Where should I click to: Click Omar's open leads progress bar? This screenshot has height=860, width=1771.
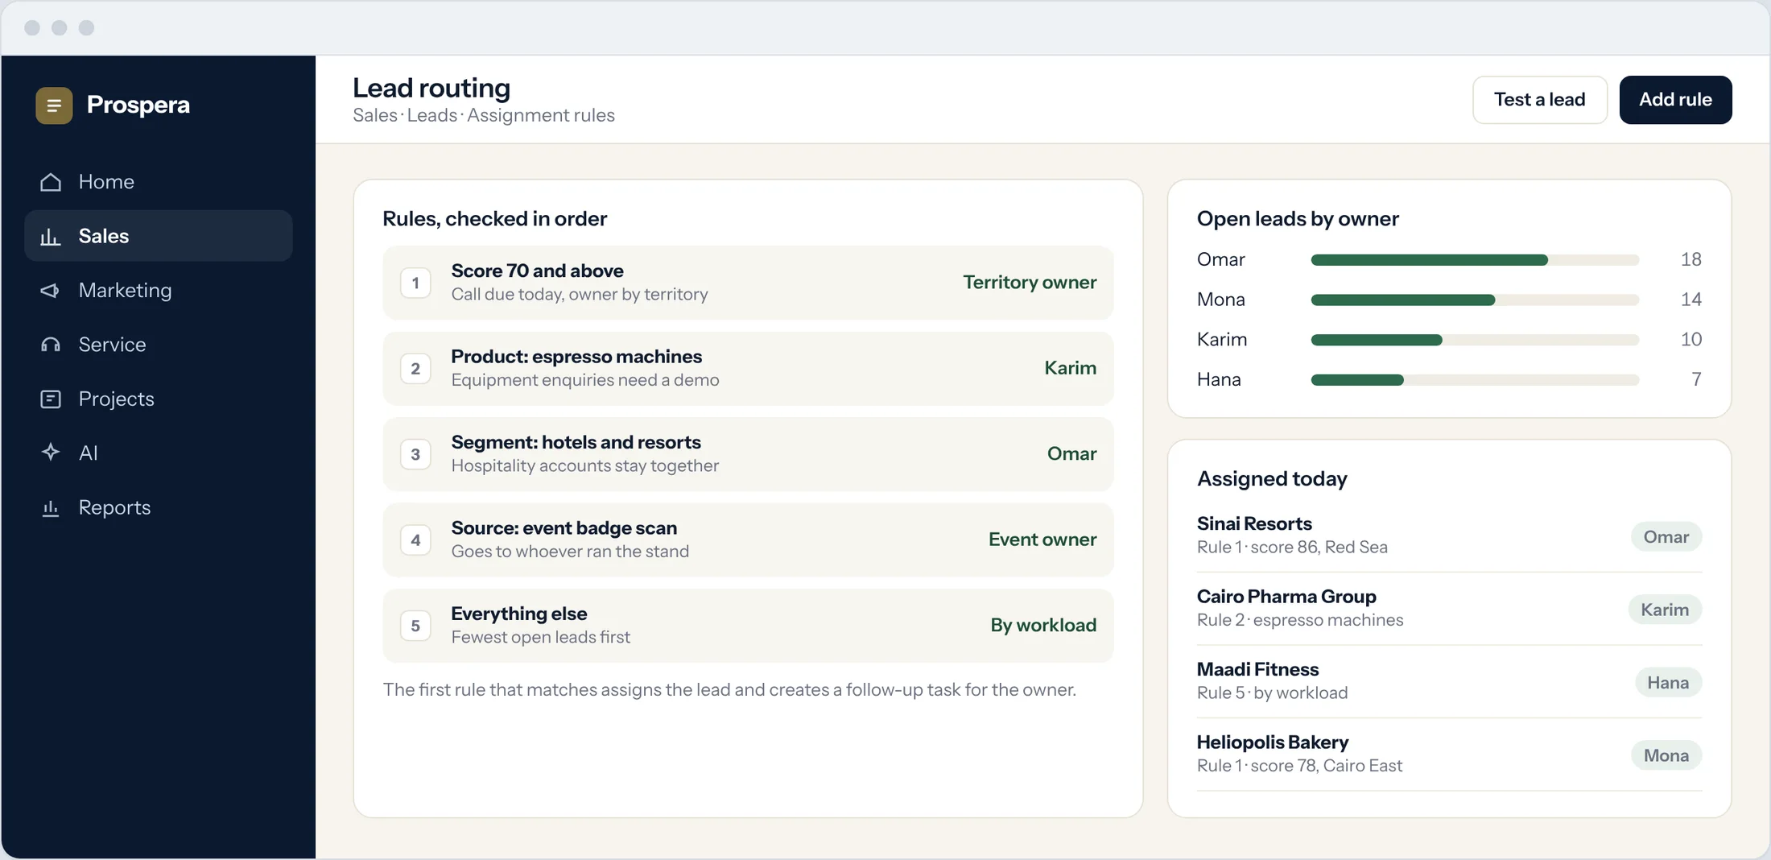(x=1475, y=260)
